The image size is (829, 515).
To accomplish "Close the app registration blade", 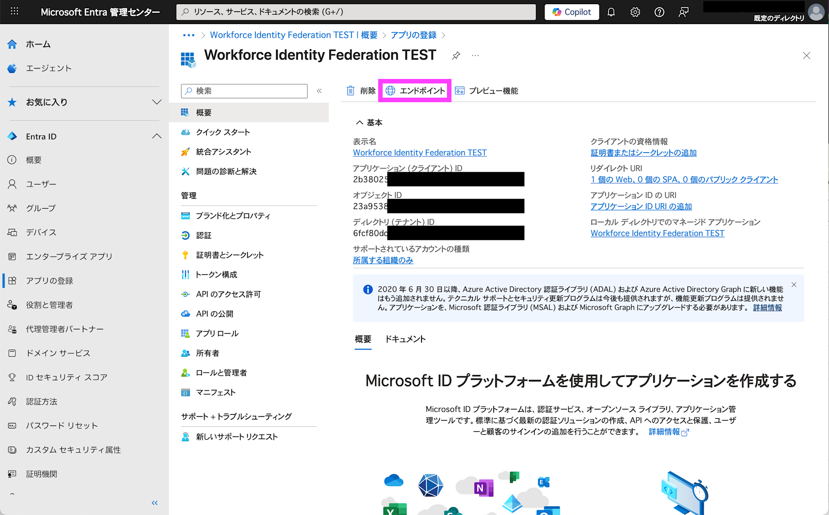I will point(806,56).
